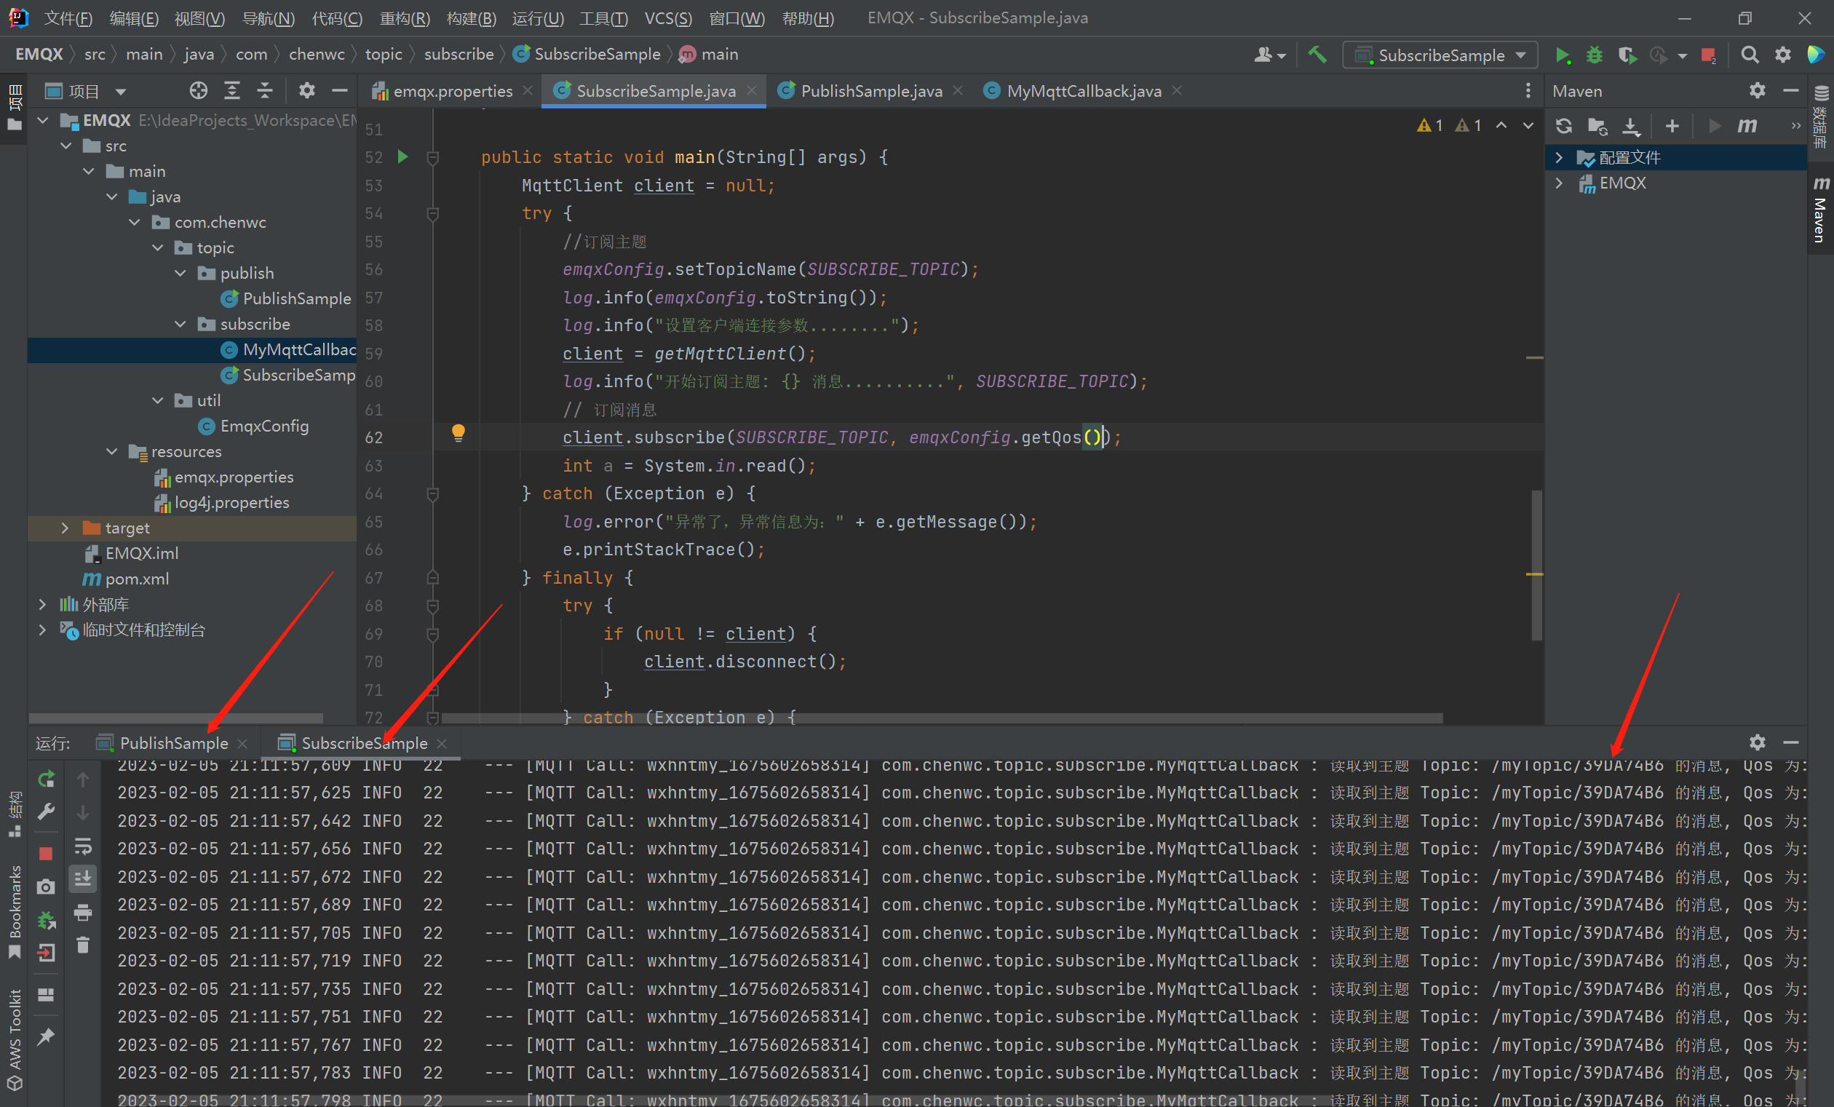Click editor vertical scrollbar thumb
The width and height of the screenshot is (1834, 1107).
(x=1536, y=564)
